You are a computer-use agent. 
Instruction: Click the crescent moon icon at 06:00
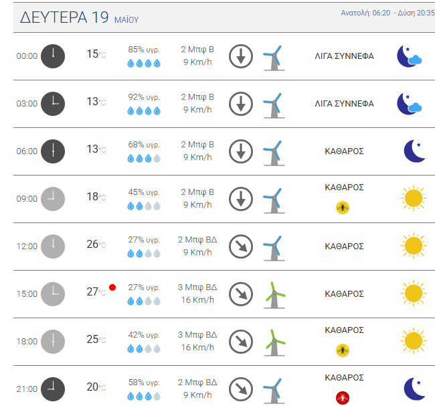pos(414,151)
